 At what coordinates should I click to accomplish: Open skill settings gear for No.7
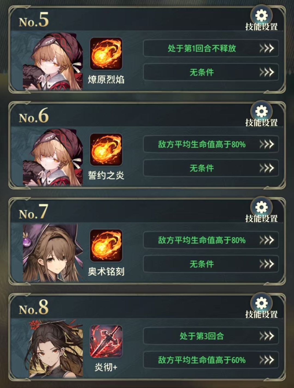tap(262, 208)
